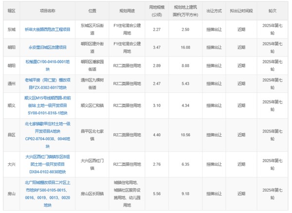
Task: Click 近期 in the 昌平 row
Action: 241,135
